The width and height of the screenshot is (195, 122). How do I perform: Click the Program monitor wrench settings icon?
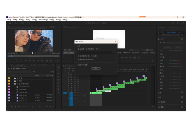click(141, 50)
